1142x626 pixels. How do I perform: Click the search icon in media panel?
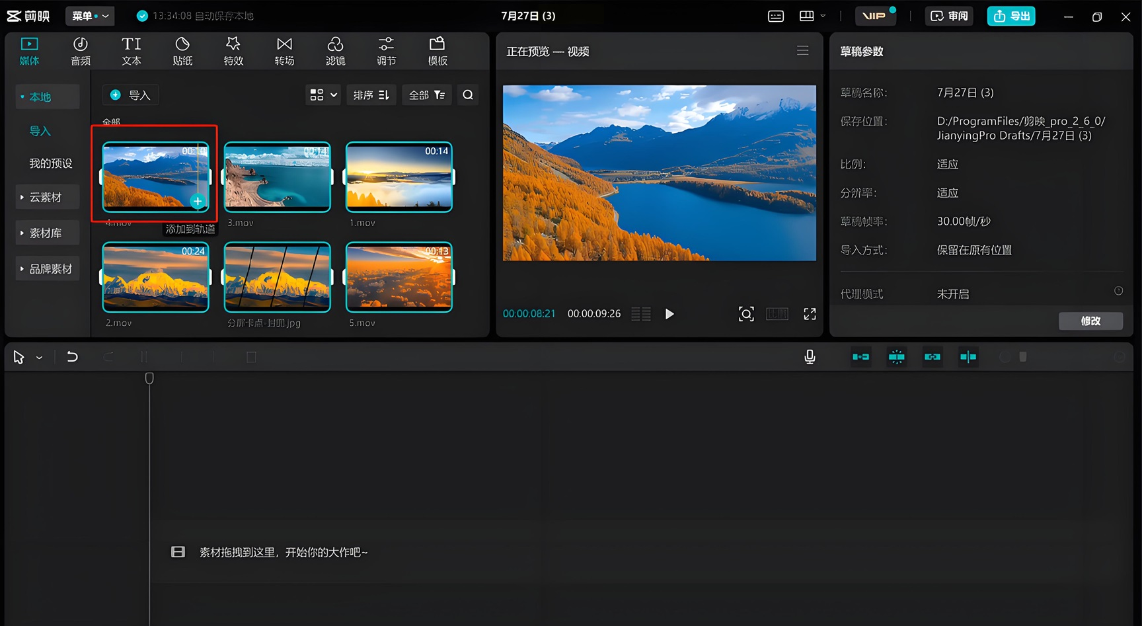click(x=468, y=95)
